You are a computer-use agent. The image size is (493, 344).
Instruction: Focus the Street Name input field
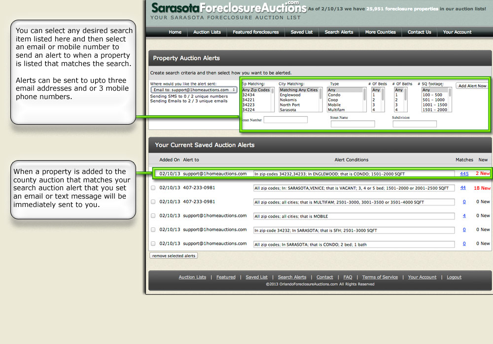click(x=353, y=124)
